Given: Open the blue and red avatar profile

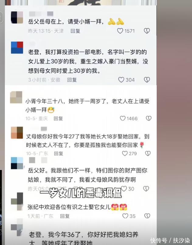Looking at the screenshot, I should (x=17, y=47).
